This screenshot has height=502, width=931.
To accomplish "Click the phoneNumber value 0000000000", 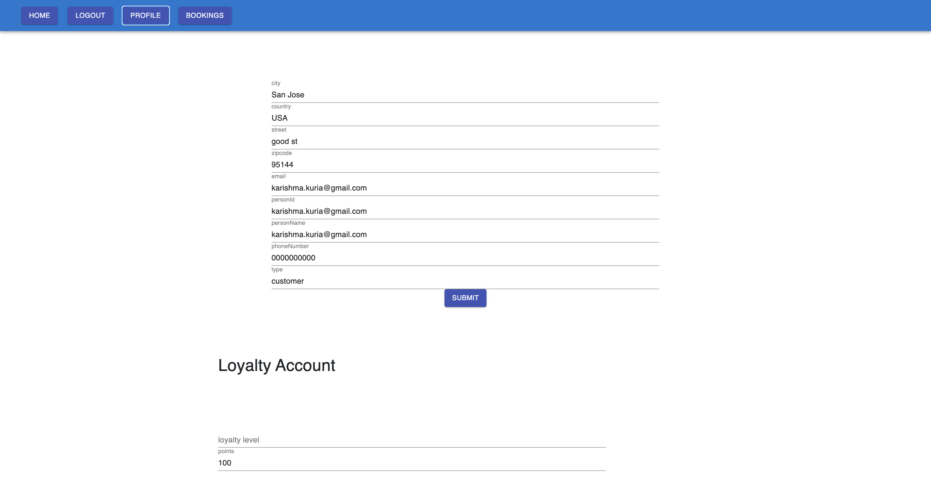I will point(293,257).
